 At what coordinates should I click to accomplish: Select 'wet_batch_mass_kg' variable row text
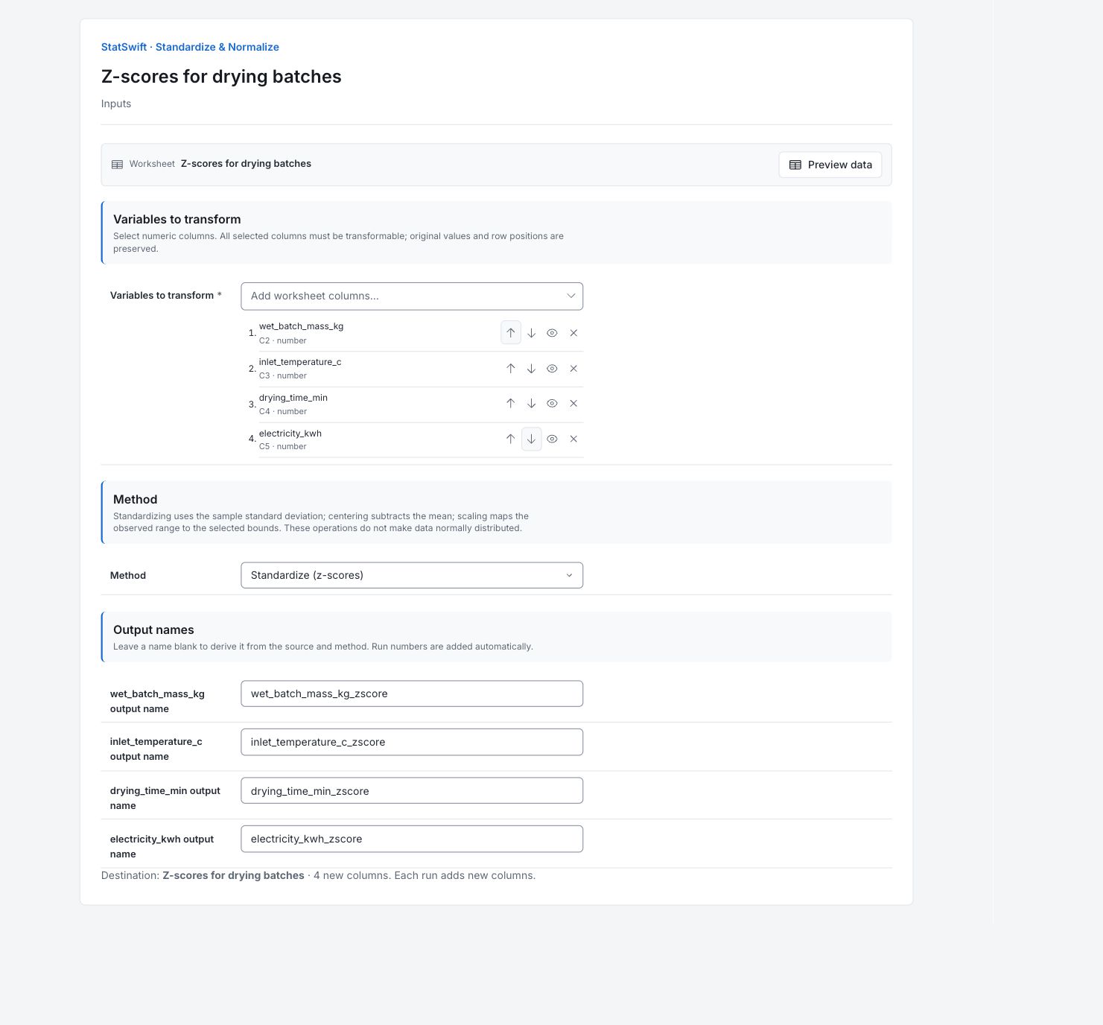click(301, 326)
